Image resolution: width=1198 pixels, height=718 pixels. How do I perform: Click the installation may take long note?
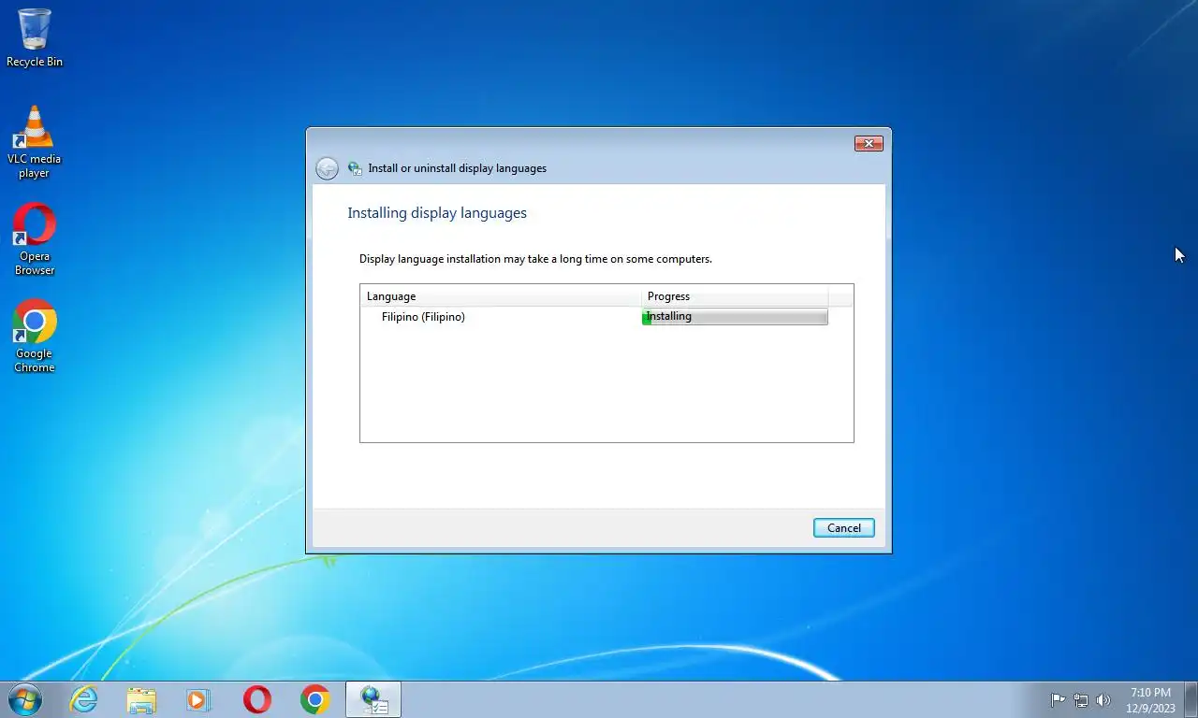(535, 259)
